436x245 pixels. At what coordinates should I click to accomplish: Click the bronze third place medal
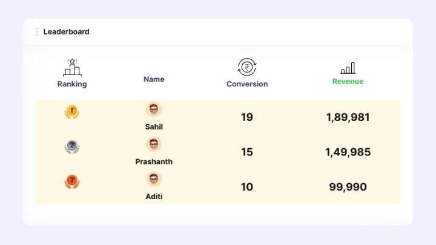tap(72, 181)
